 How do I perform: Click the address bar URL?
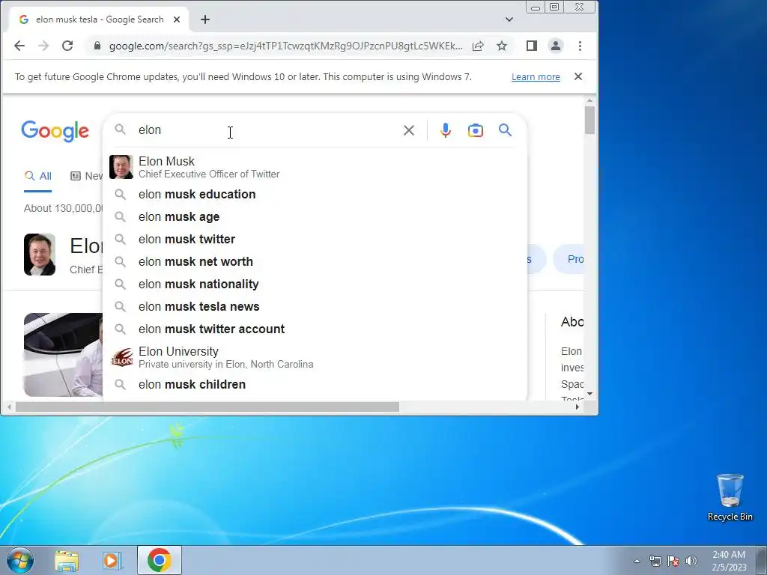click(285, 46)
